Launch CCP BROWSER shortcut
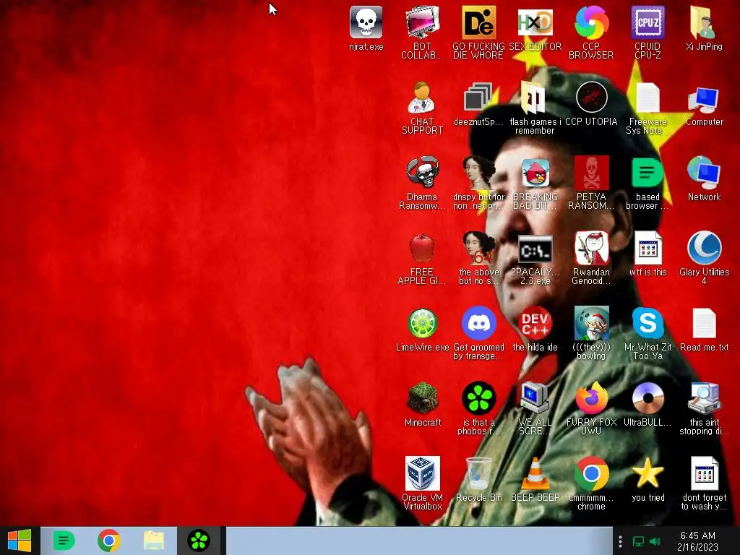 (591, 22)
